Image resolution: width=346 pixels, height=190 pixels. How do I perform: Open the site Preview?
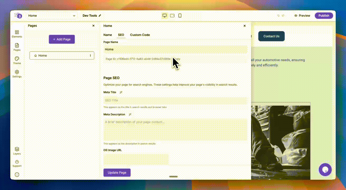click(x=302, y=16)
